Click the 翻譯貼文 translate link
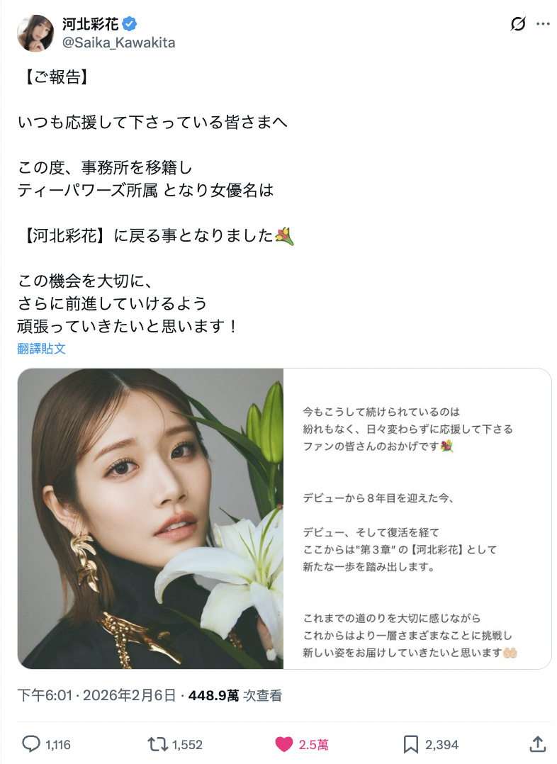This screenshot has height=764, width=557. coord(41,349)
